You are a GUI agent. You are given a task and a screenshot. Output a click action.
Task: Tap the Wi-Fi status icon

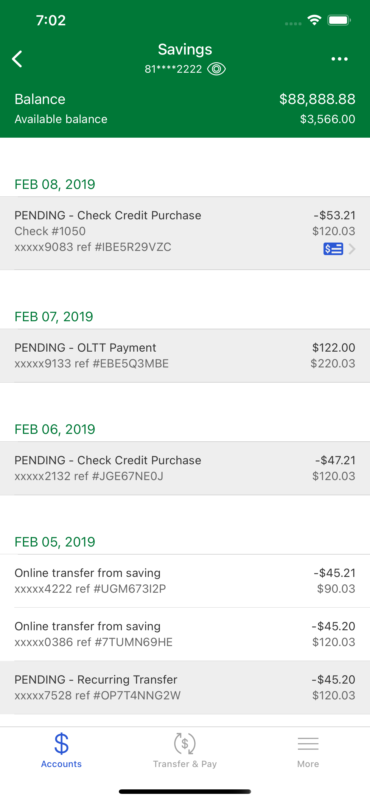pos(314,20)
